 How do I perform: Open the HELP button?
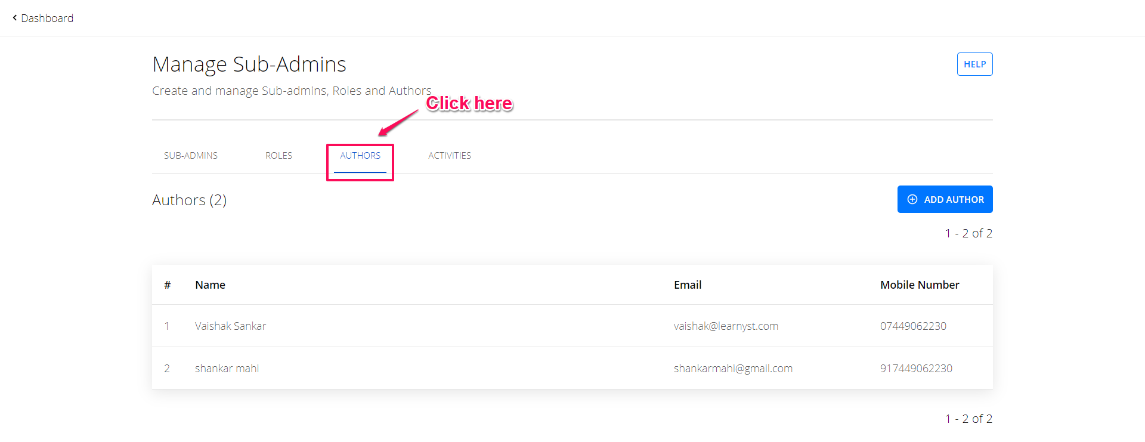[975, 64]
